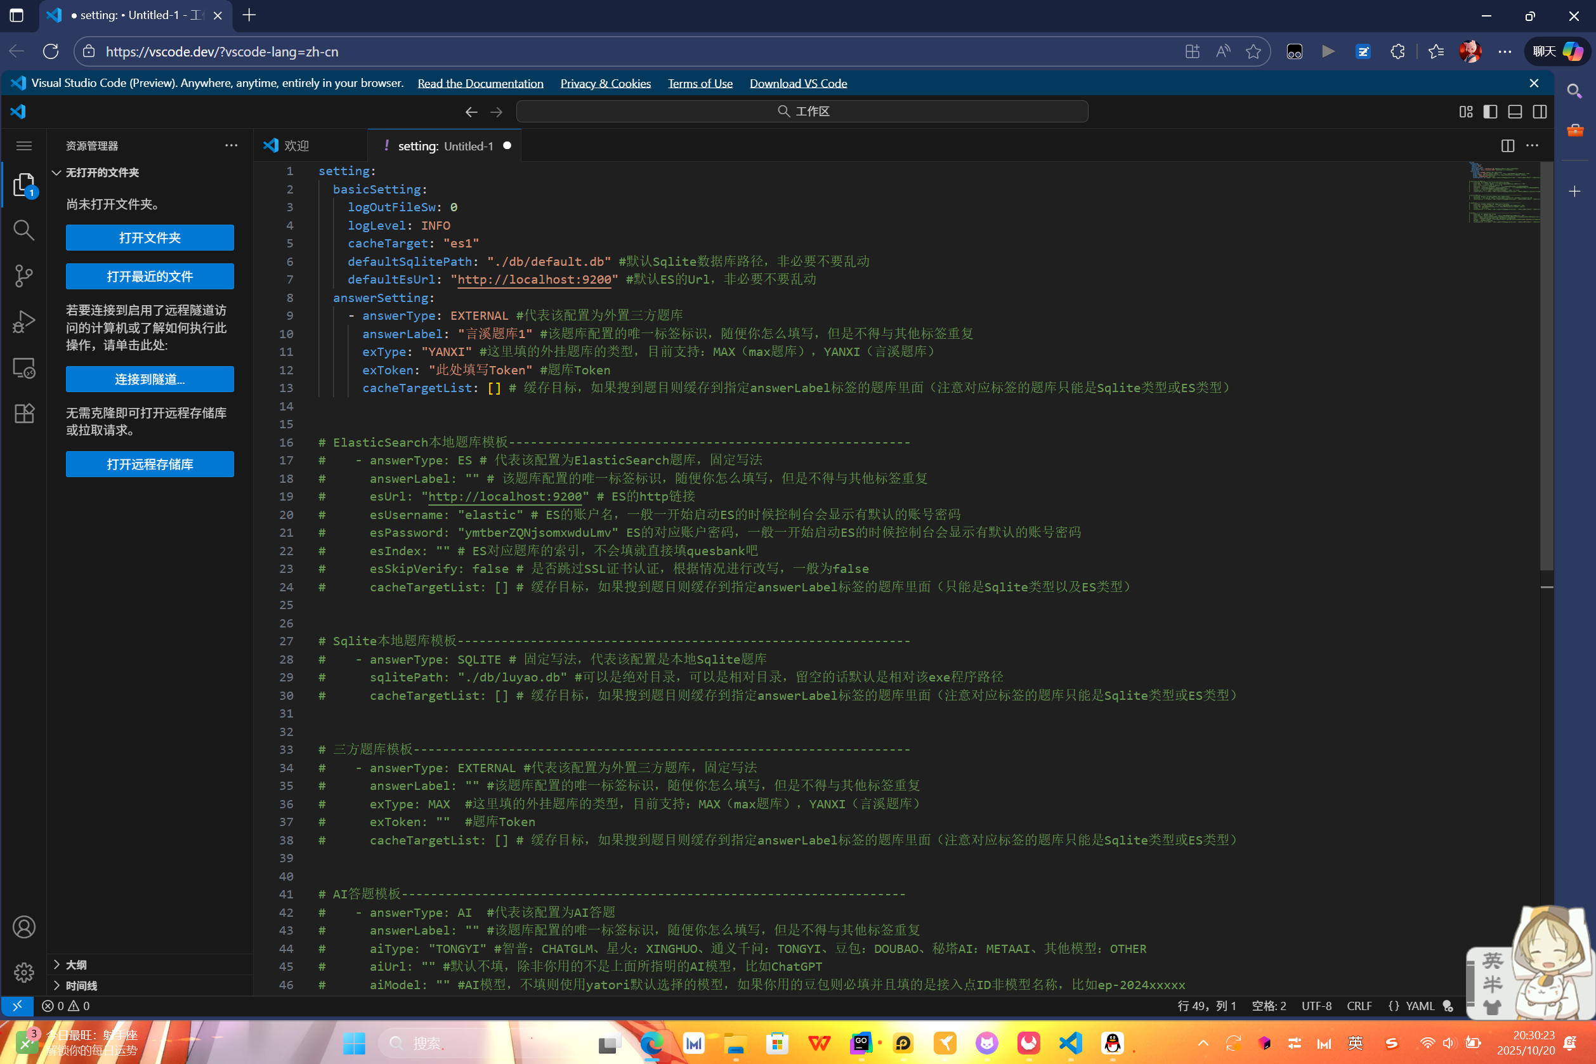Switch to the 欢迎 tab

click(x=296, y=146)
